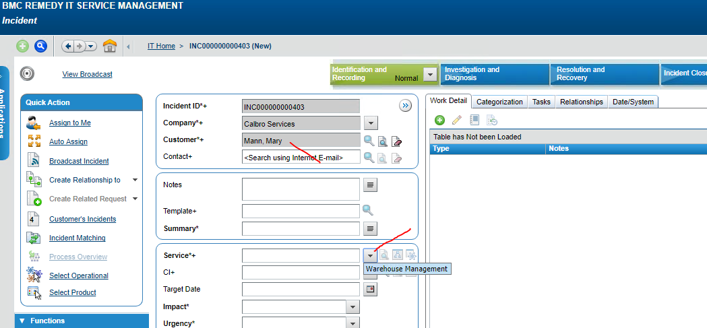Click the Contact field search magnifier icon

click(369, 157)
